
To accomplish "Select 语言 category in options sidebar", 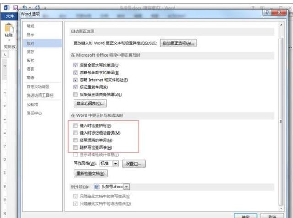I will (x=31, y=69).
